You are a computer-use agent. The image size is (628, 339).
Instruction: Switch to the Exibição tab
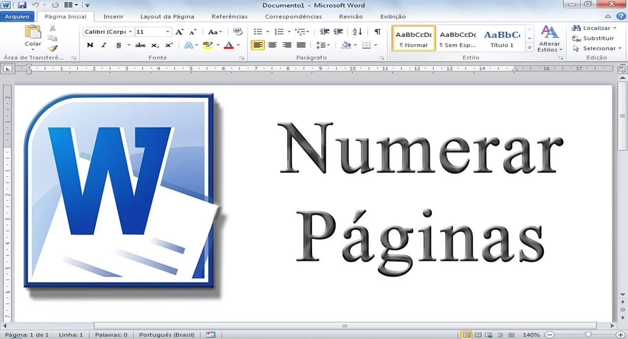392,16
